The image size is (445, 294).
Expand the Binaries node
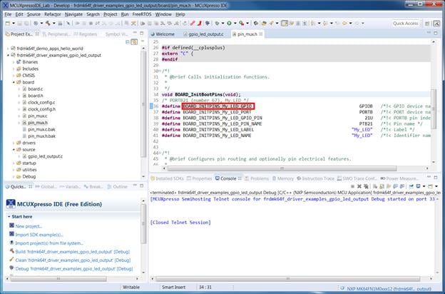[x=14, y=62]
